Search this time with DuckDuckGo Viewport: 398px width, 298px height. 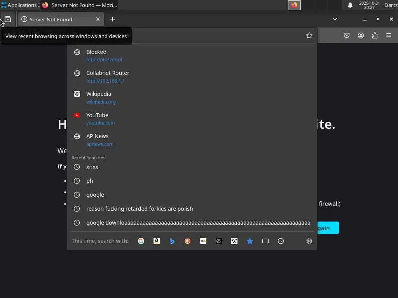click(188, 241)
